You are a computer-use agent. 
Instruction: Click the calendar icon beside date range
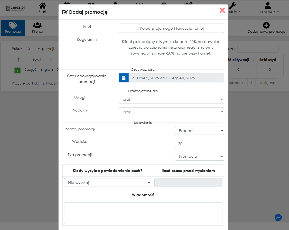124,78
